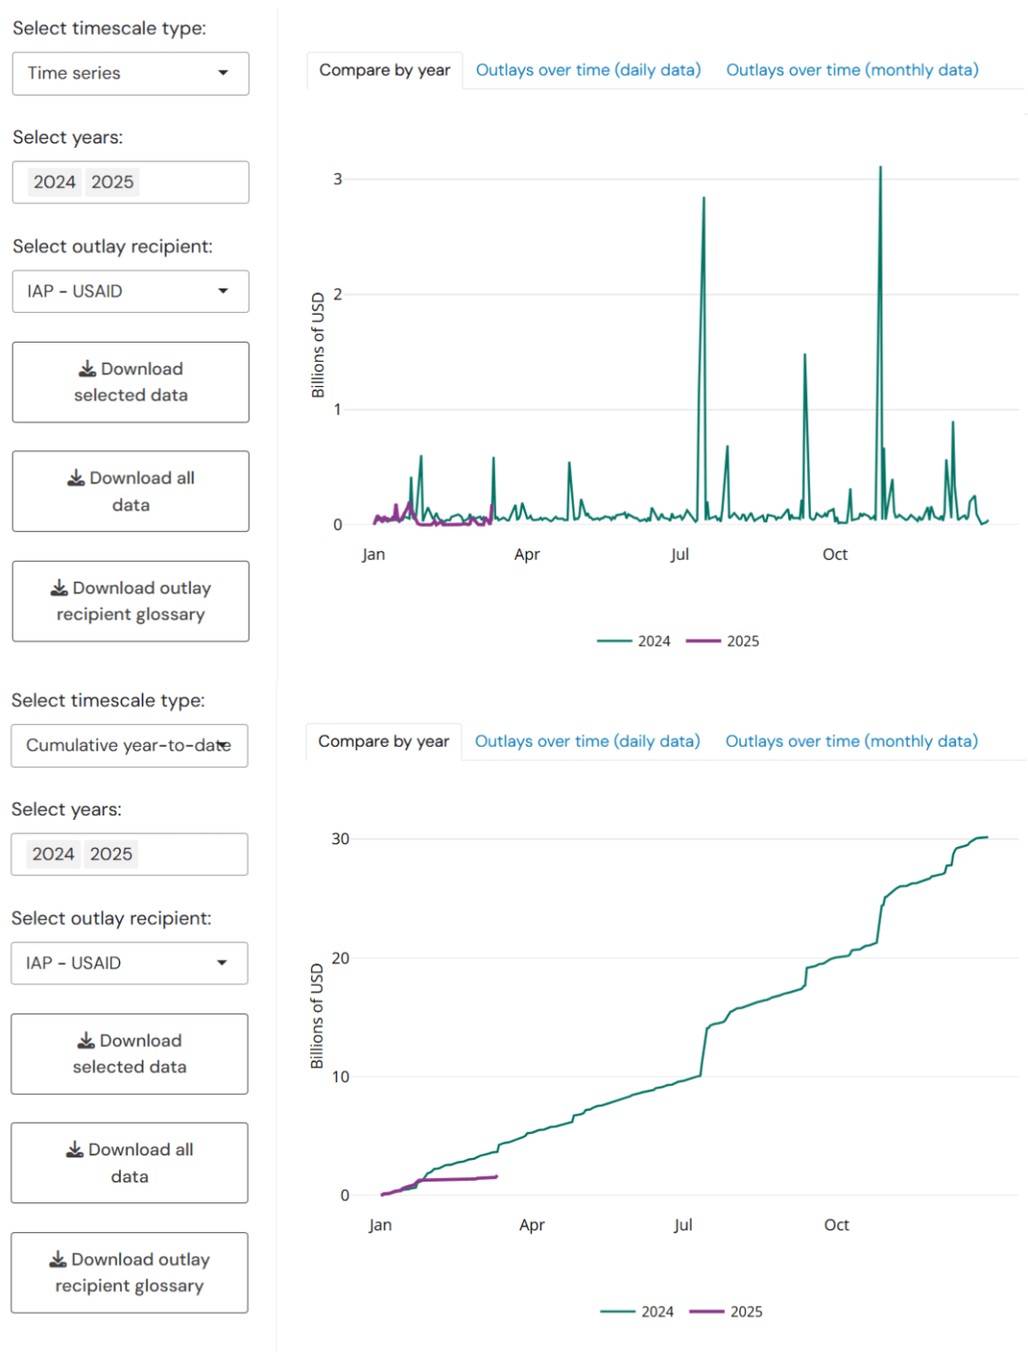Click download icon on time series glossary button
Image resolution: width=1028 pixels, height=1352 pixels.
[x=60, y=588]
